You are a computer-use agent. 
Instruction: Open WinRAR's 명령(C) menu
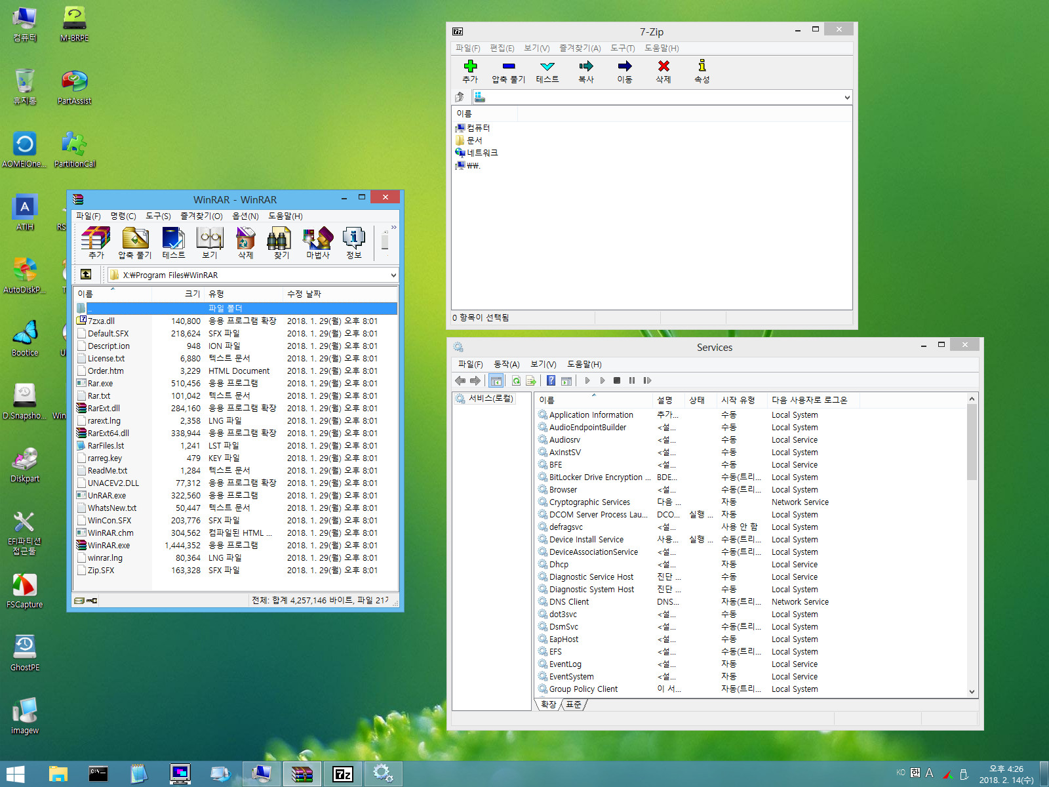click(x=123, y=216)
